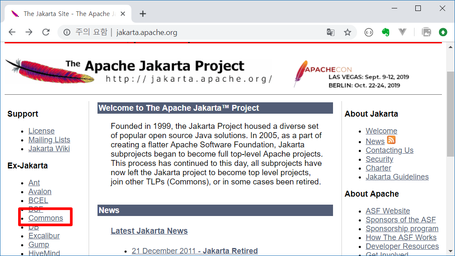Open the Evernote elephant extension
This screenshot has height=256, width=455.
385,32
